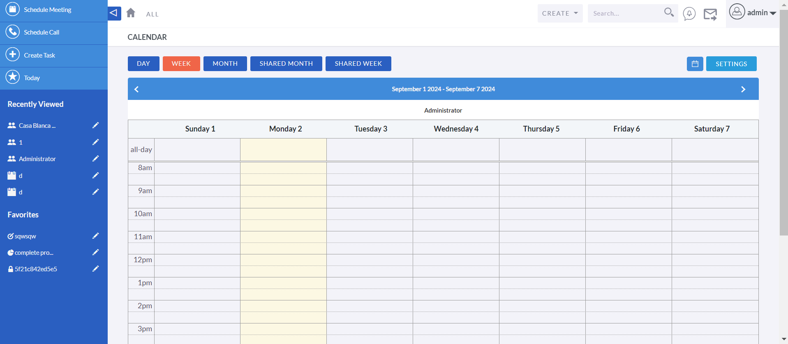Expand the CREATE dropdown

[x=560, y=14]
